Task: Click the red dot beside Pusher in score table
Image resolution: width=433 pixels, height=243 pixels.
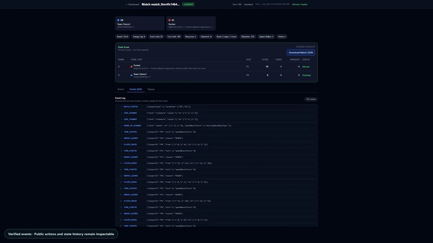Action: click(132, 67)
